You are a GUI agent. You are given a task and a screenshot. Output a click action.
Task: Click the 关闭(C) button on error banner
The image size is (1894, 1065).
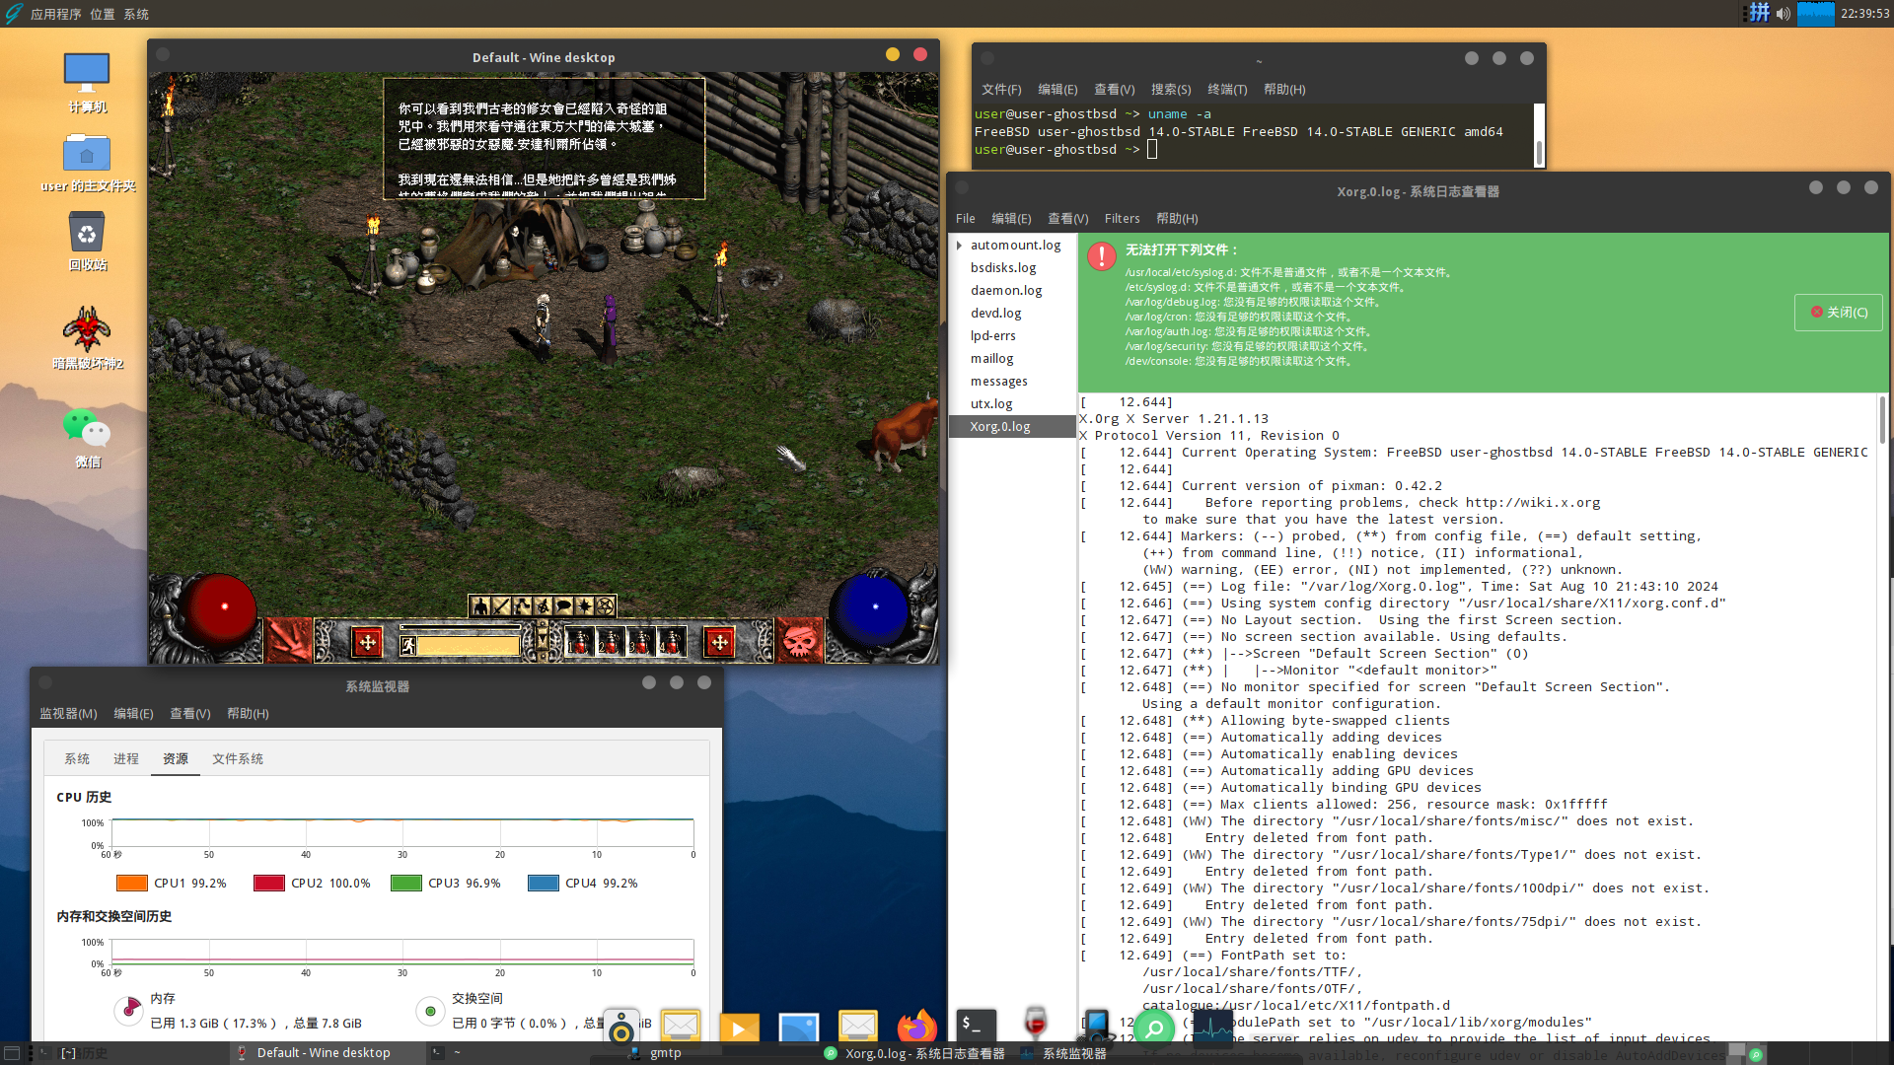click(1839, 313)
